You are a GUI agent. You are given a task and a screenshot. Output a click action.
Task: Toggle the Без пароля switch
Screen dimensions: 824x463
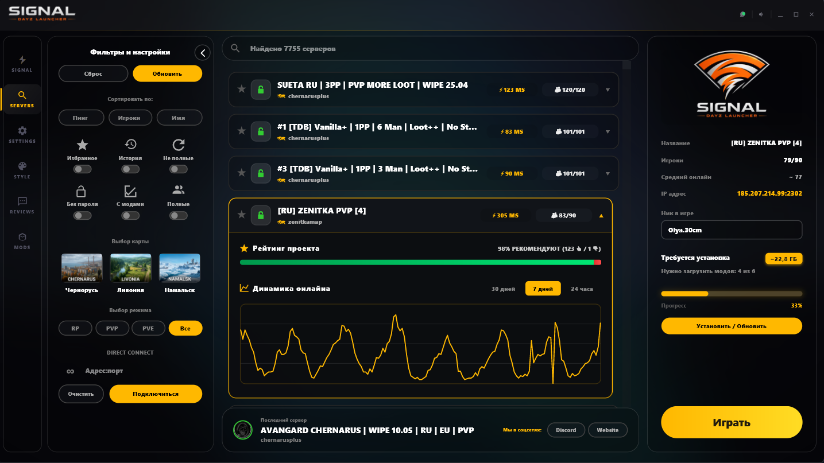(82, 216)
